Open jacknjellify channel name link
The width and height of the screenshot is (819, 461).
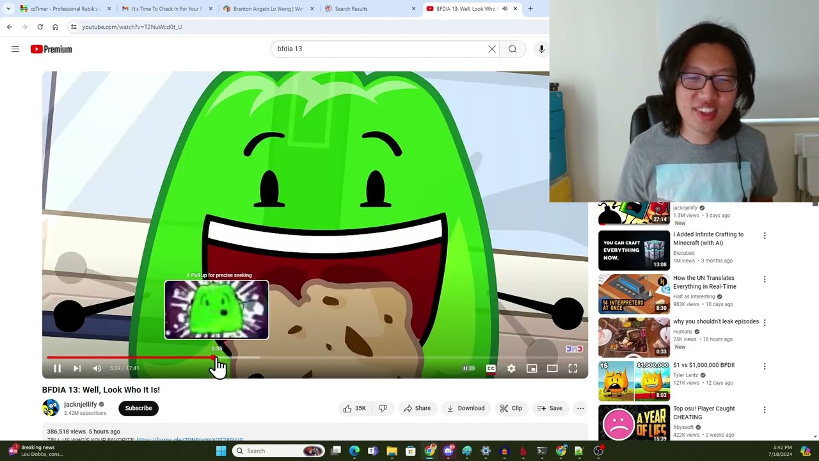(81, 405)
